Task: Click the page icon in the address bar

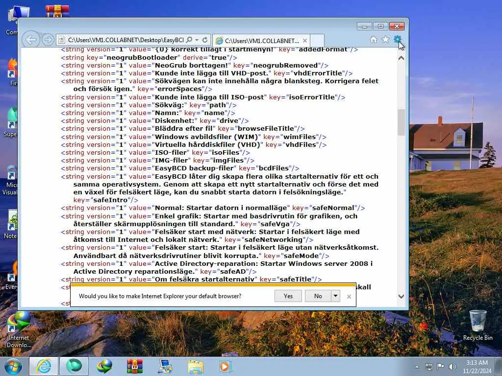Action: pyautogui.click(x=61, y=40)
